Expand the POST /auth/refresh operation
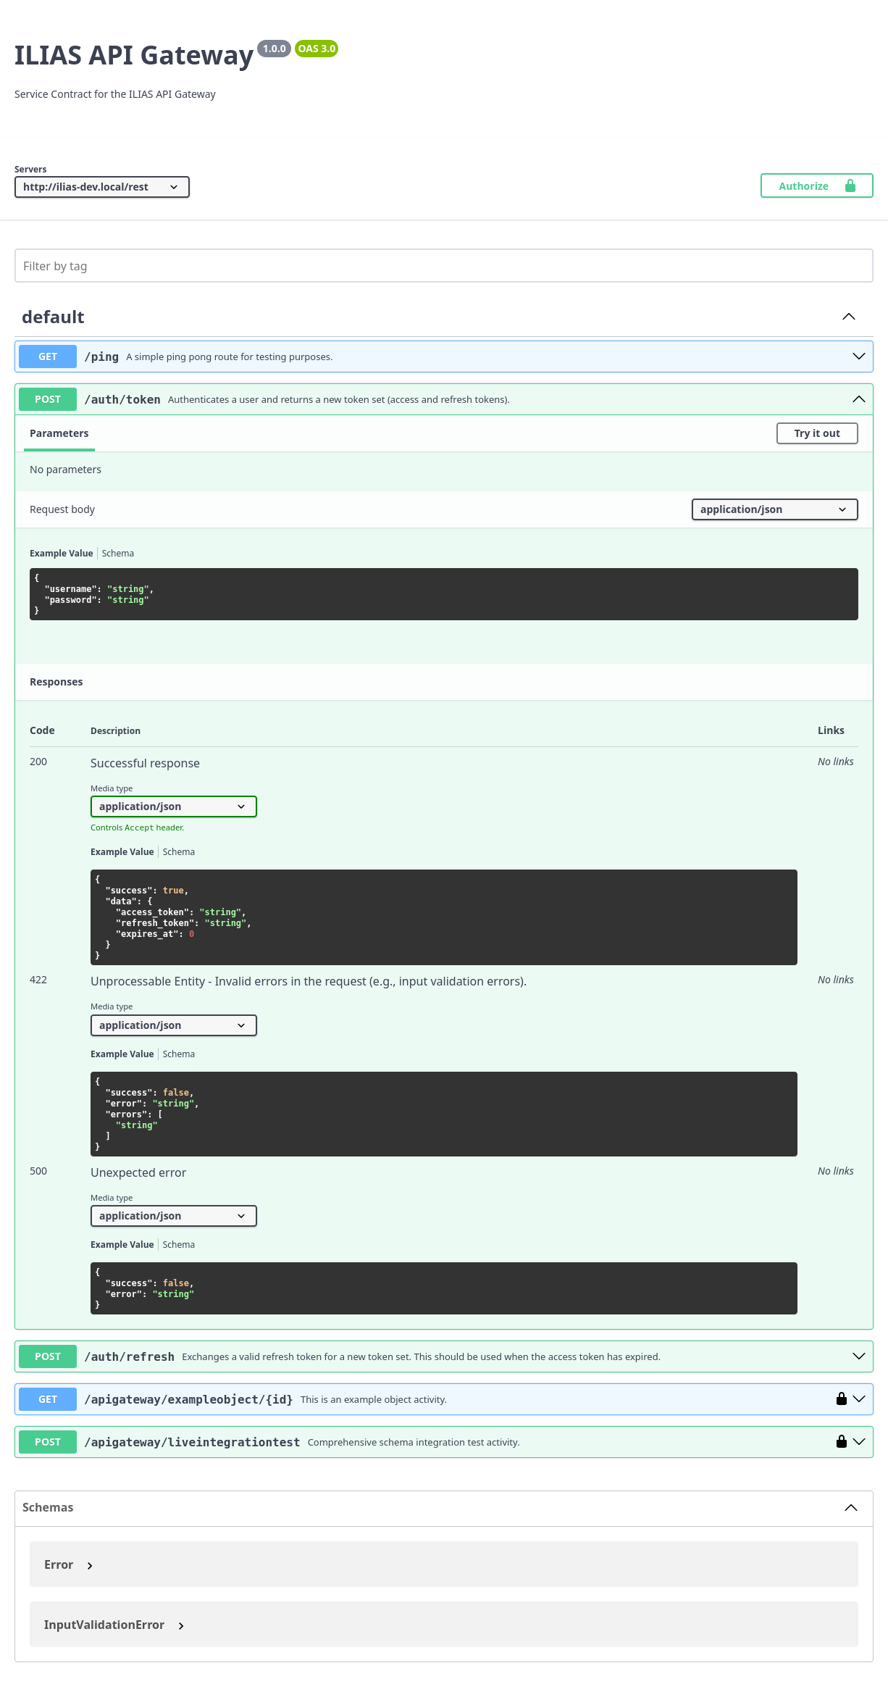The width and height of the screenshot is (888, 1684). pyautogui.click(x=859, y=1356)
